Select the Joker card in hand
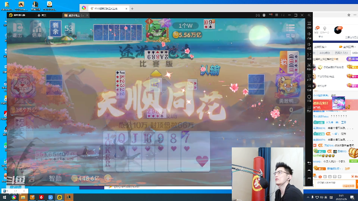This screenshot has width=358, height=201. [x=109, y=151]
